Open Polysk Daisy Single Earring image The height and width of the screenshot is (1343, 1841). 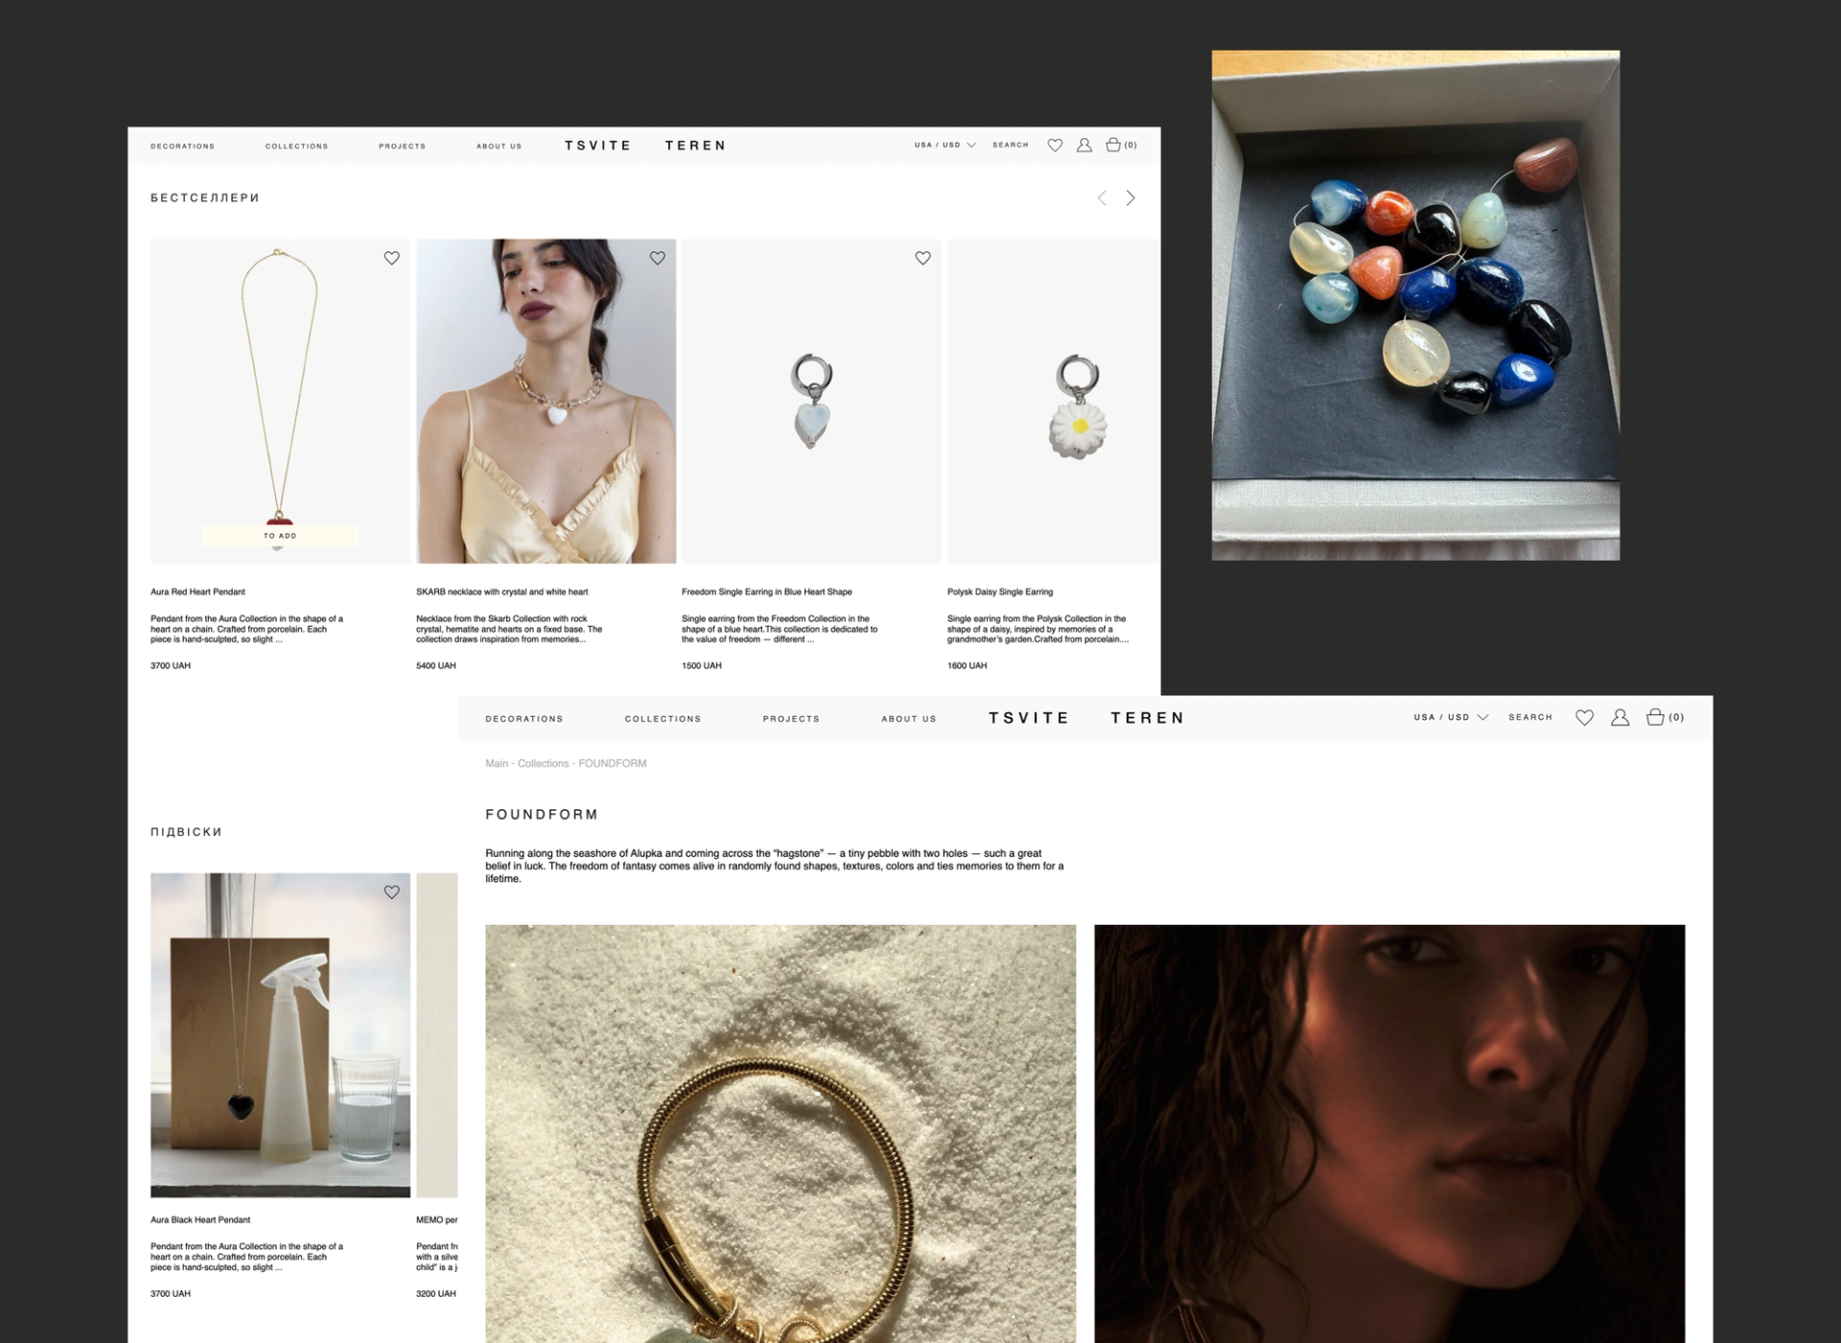point(1054,401)
